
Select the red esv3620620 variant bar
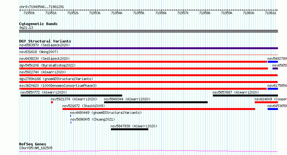click(143, 89)
